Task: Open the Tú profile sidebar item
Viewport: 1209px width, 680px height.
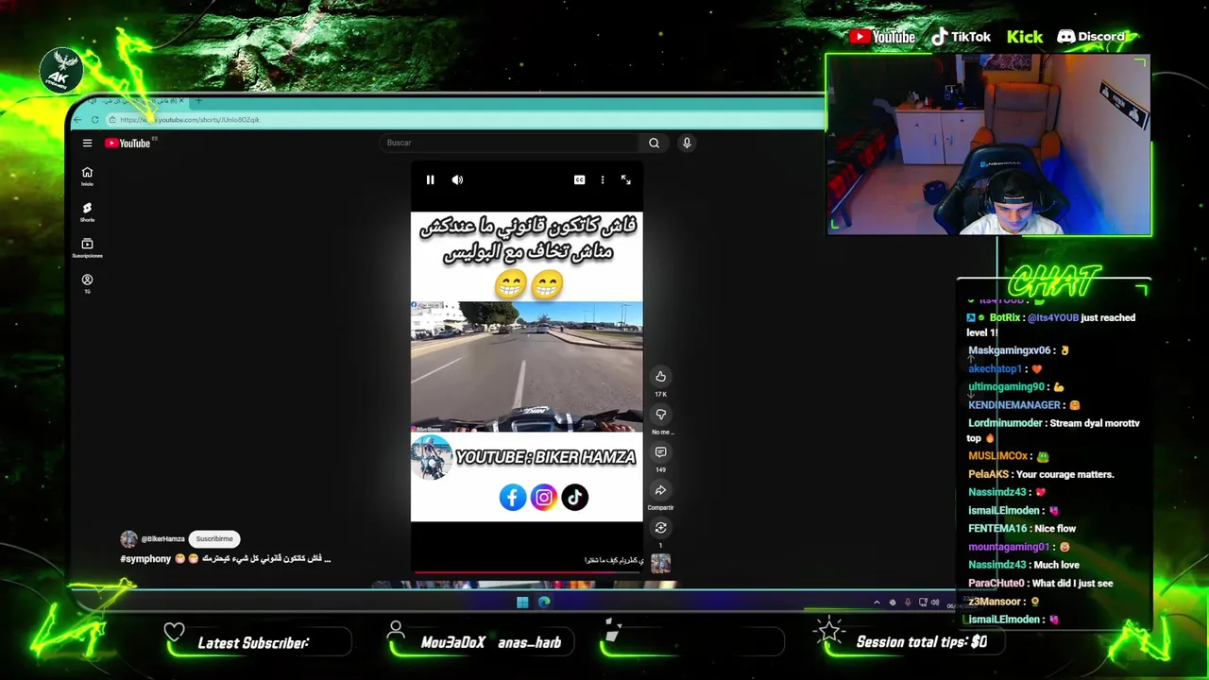Action: [87, 283]
